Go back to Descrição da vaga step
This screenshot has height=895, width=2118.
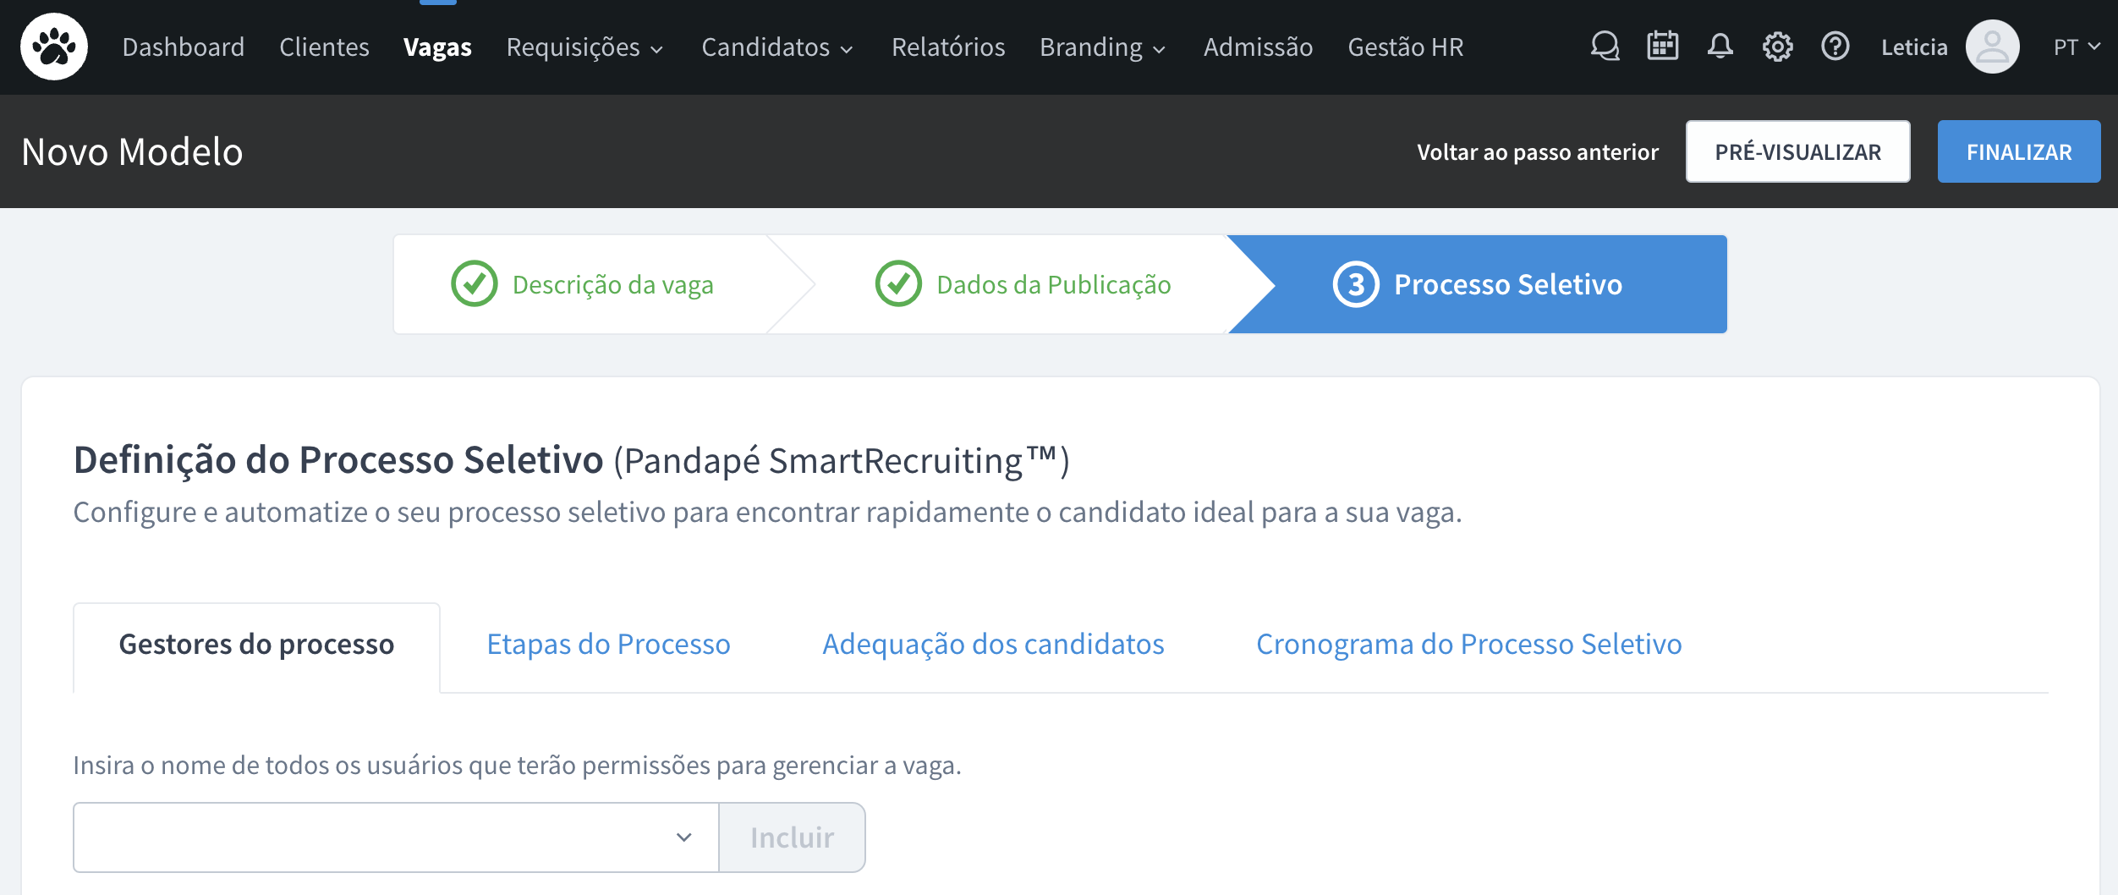[x=582, y=284]
